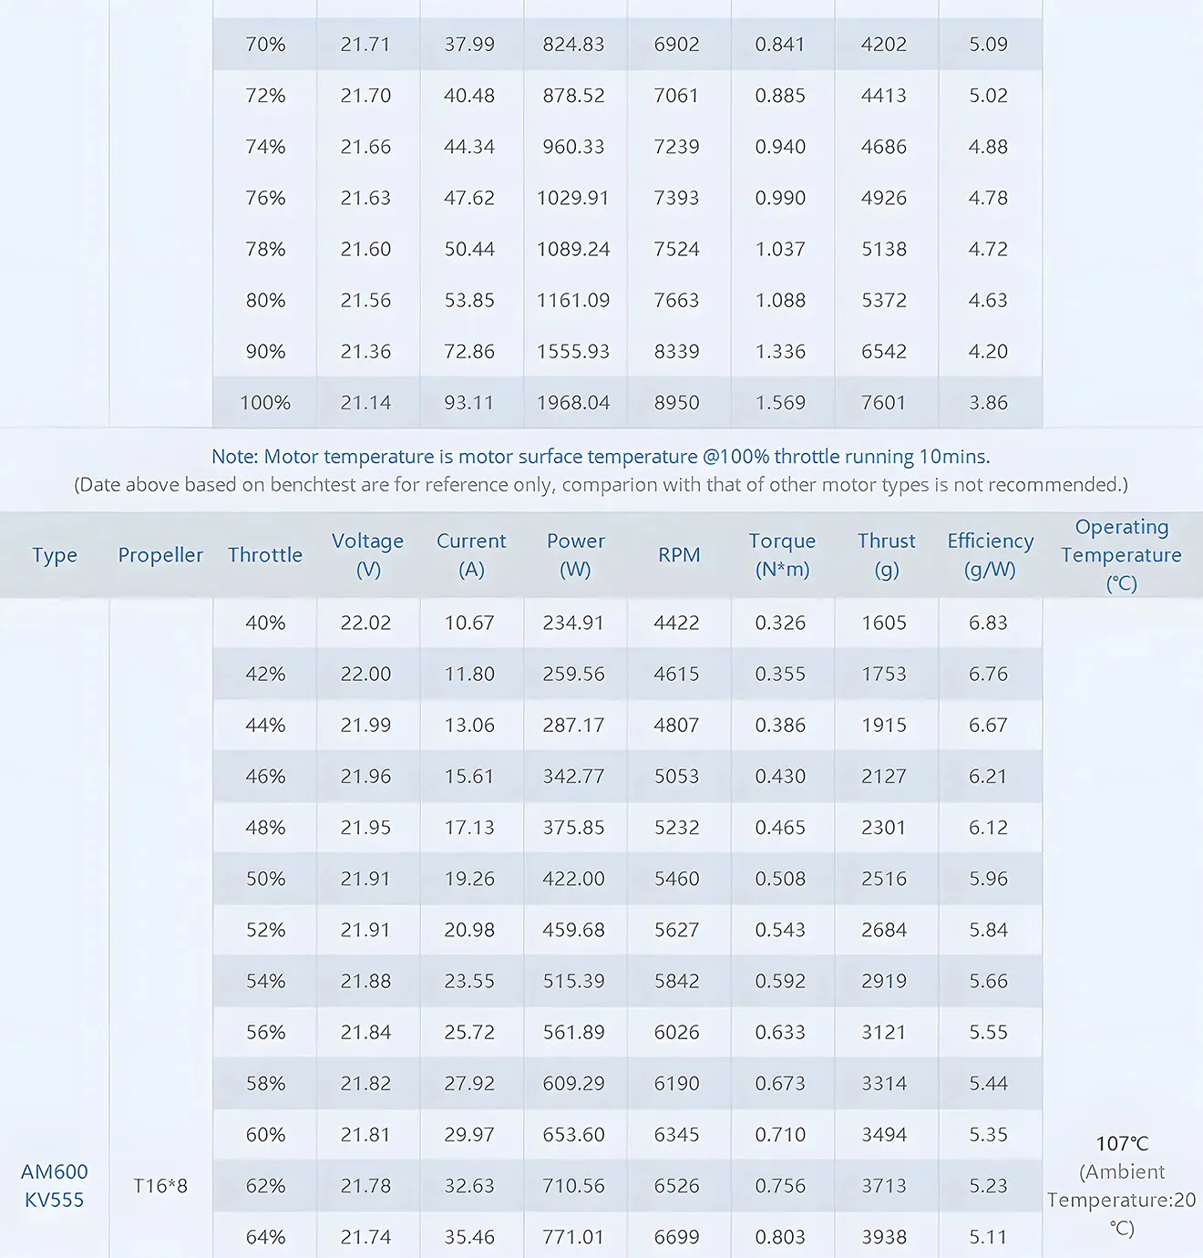Click the RPM column header
The image size is (1203, 1258).
click(679, 555)
